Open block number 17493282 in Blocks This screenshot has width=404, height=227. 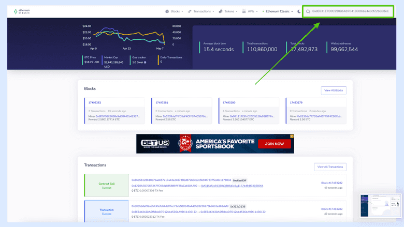(x=95, y=102)
